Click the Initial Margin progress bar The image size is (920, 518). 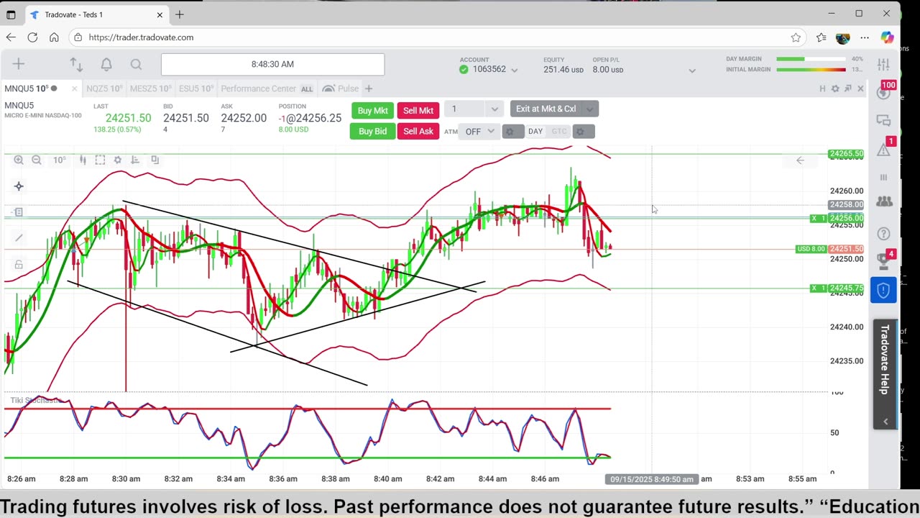(x=811, y=70)
